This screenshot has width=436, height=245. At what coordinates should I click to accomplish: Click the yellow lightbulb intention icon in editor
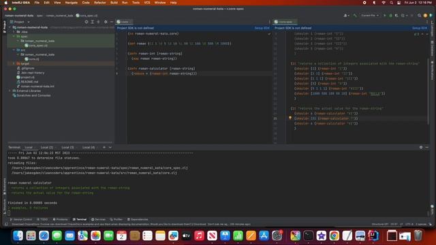[290, 118]
